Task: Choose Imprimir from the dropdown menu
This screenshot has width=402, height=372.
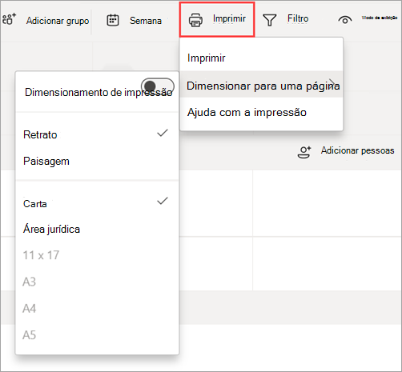Action: [261, 58]
